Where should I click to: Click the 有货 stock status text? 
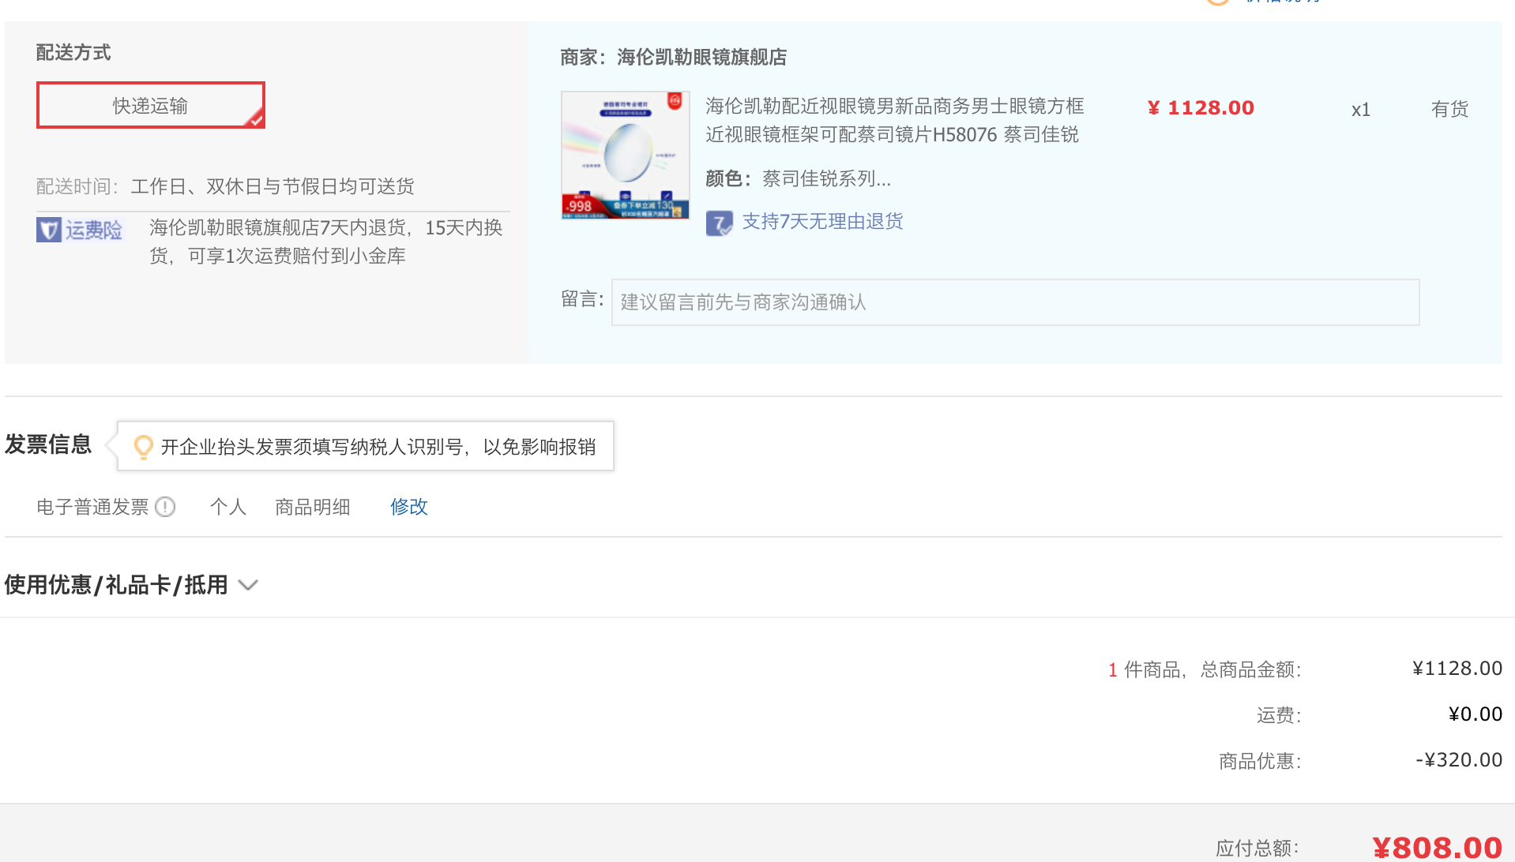1449,109
